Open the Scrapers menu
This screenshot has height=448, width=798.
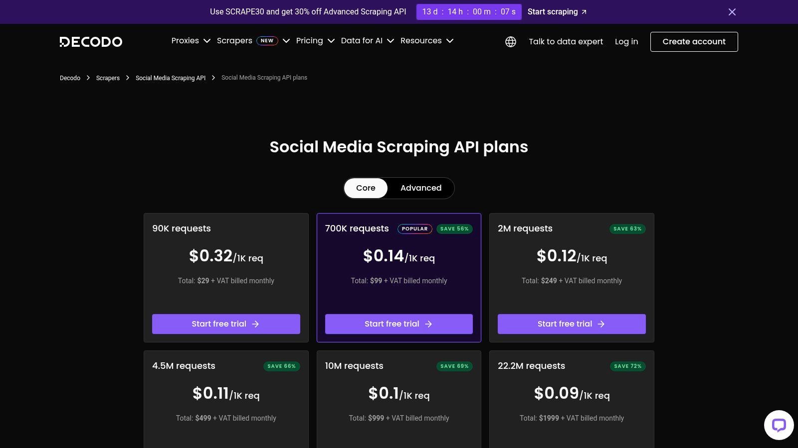(234, 40)
